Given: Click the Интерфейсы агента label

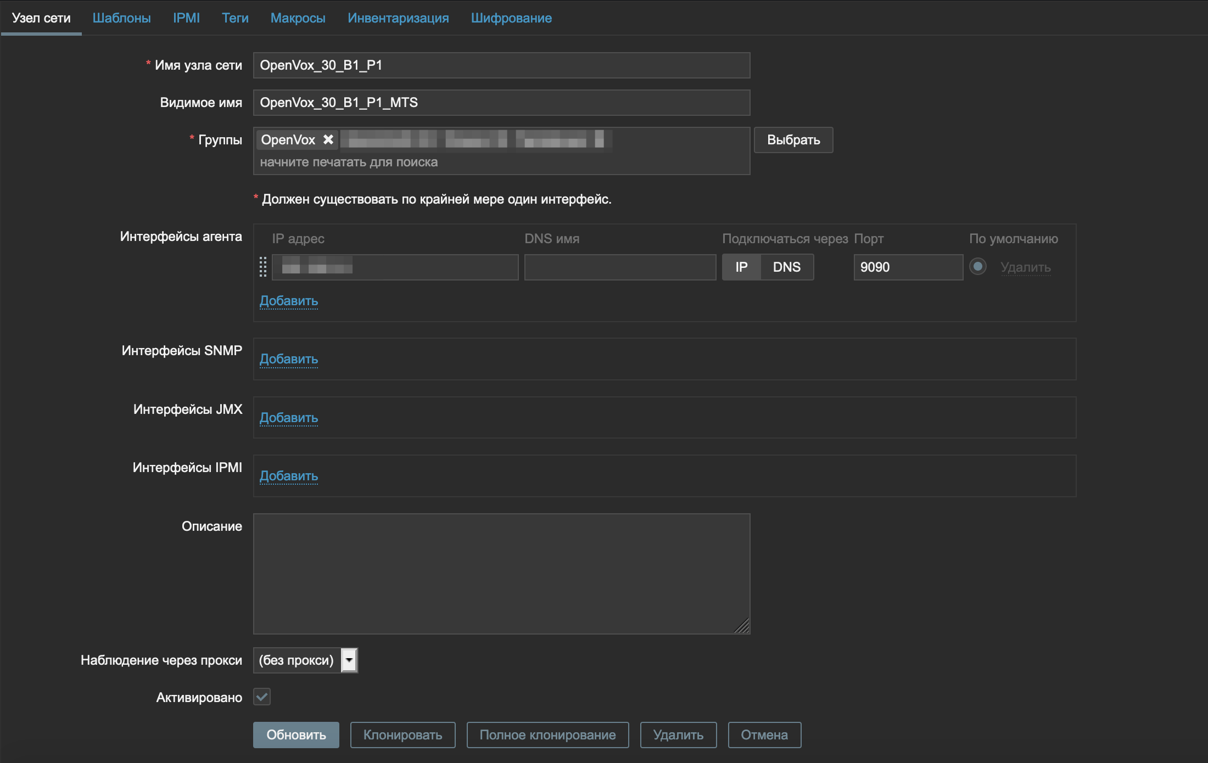Looking at the screenshot, I should (181, 237).
